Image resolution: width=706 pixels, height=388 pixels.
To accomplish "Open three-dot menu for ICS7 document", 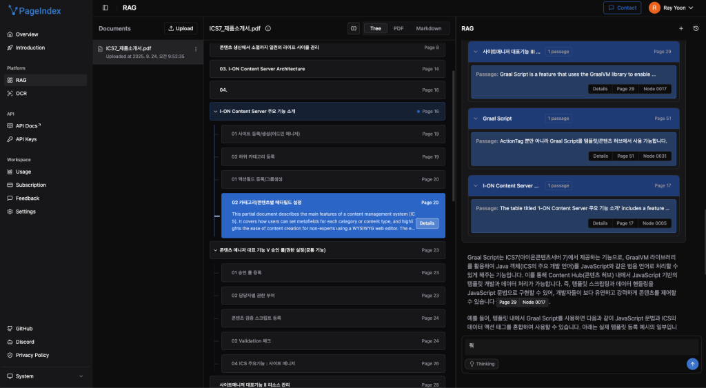I will click(196, 49).
